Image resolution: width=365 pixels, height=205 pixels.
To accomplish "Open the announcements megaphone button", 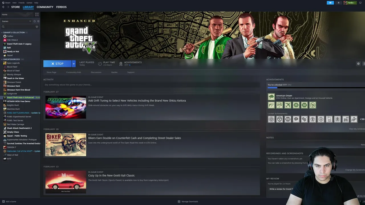I will (330, 3).
